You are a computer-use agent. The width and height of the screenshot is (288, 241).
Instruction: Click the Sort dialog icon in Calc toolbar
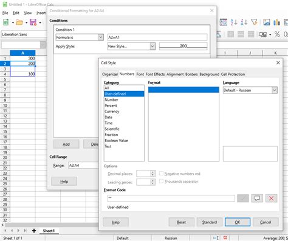click(224, 22)
